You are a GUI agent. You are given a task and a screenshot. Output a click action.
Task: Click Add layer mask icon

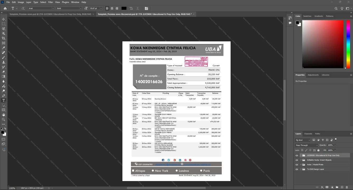tap(327, 187)
